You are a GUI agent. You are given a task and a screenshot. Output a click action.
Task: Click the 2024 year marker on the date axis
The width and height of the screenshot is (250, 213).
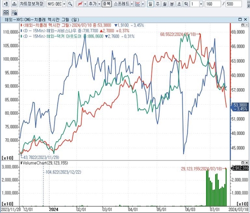(x=54, y=209)
